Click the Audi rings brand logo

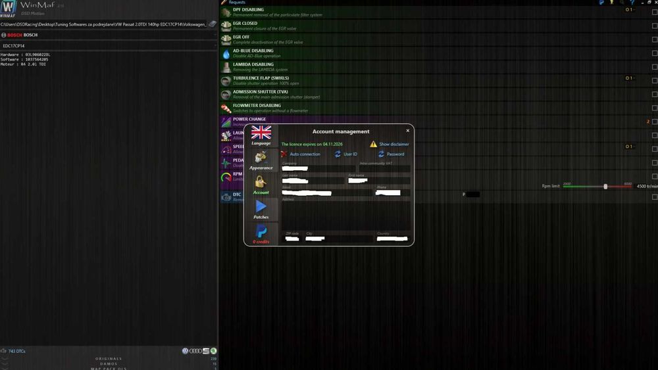click(x=195, y=351)
